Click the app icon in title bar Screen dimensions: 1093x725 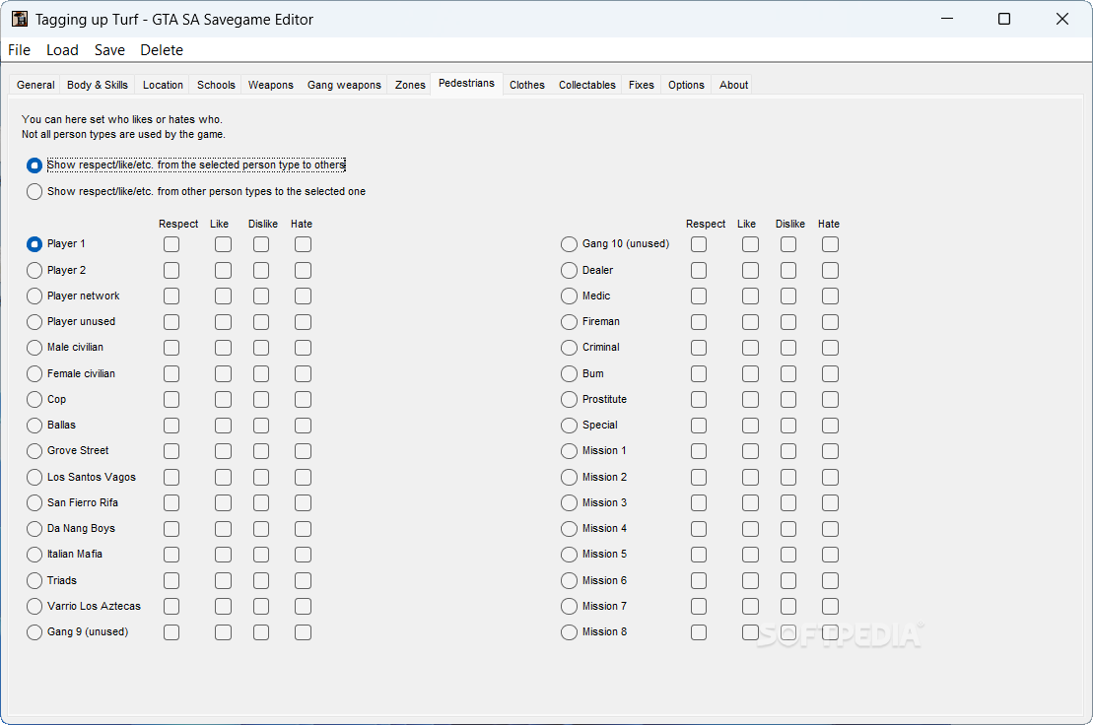coord(20,19)
